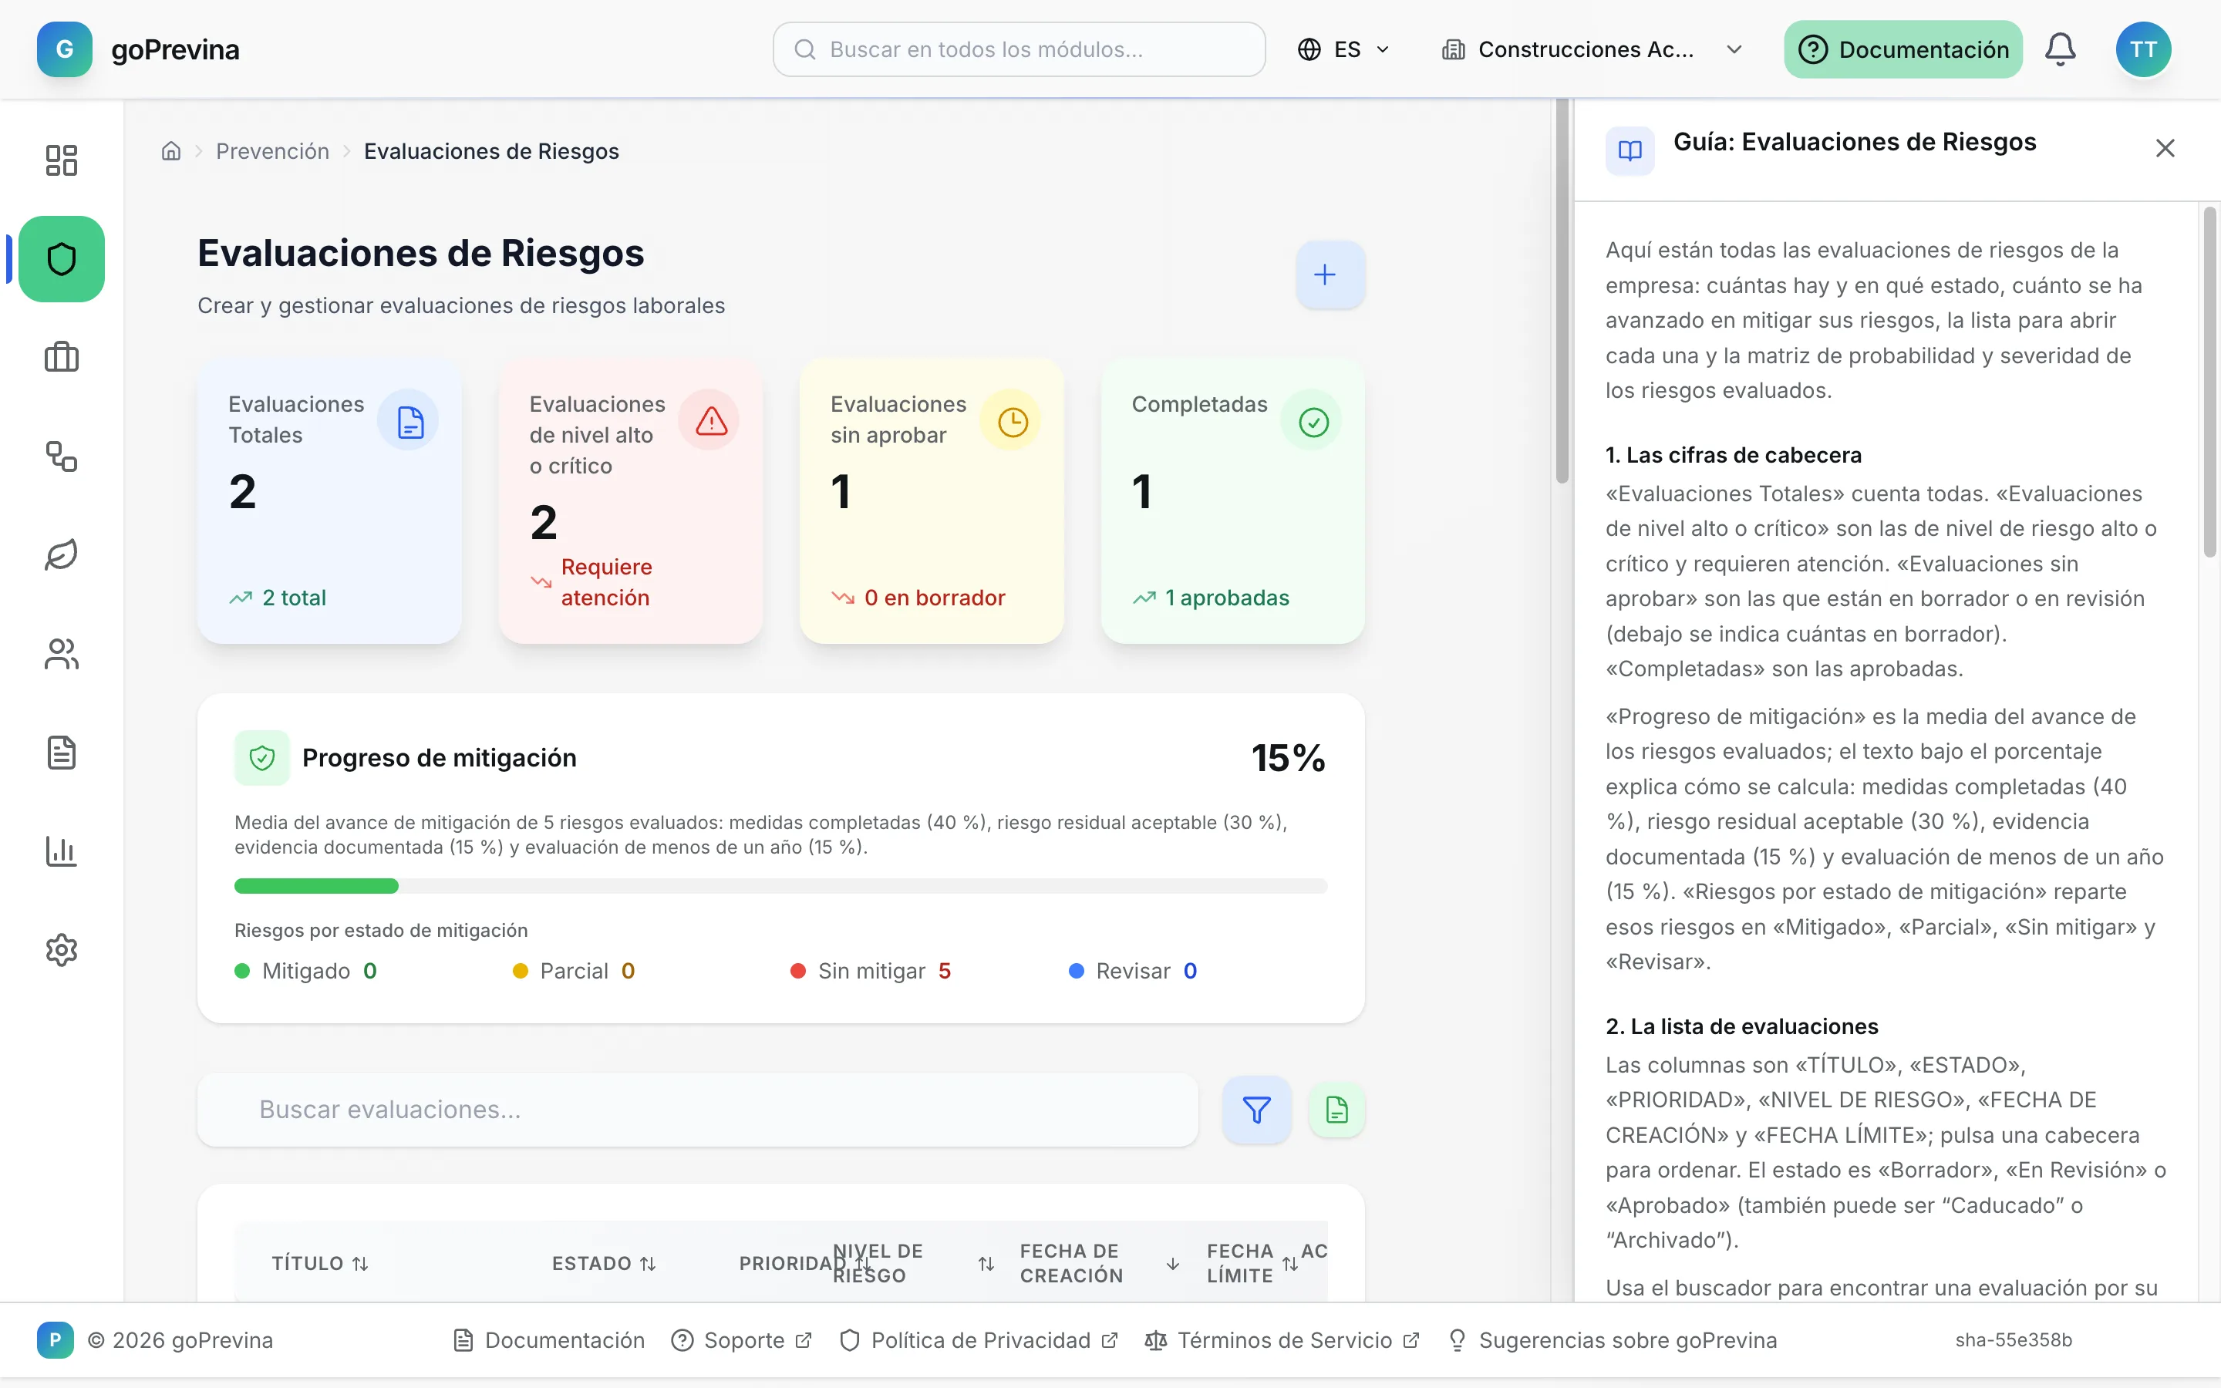Click the 15% progress value
This screenshot has width=2221, height=1388.
pos(1289,757)
